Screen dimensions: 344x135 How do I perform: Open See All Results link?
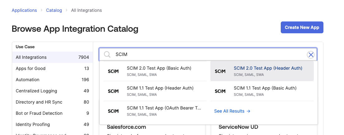(x=232, y=111)
